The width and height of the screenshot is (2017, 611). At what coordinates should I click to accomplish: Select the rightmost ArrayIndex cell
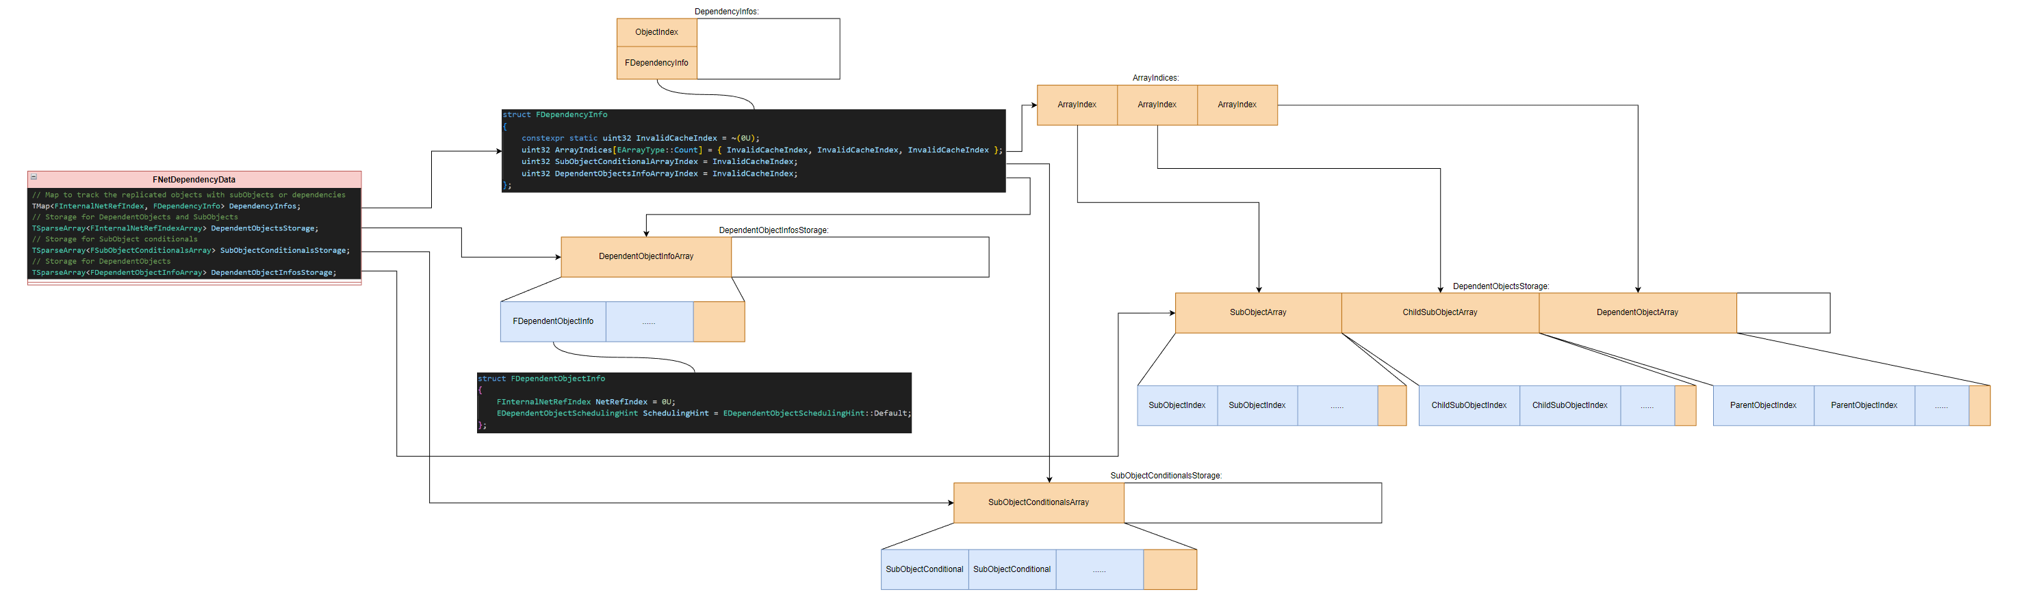pos(1236,105)
